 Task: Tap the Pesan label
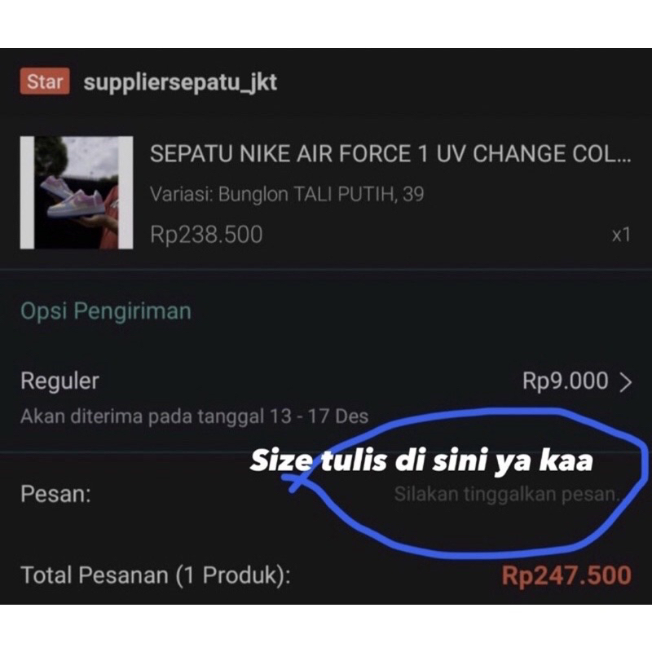tap(55, 495)
